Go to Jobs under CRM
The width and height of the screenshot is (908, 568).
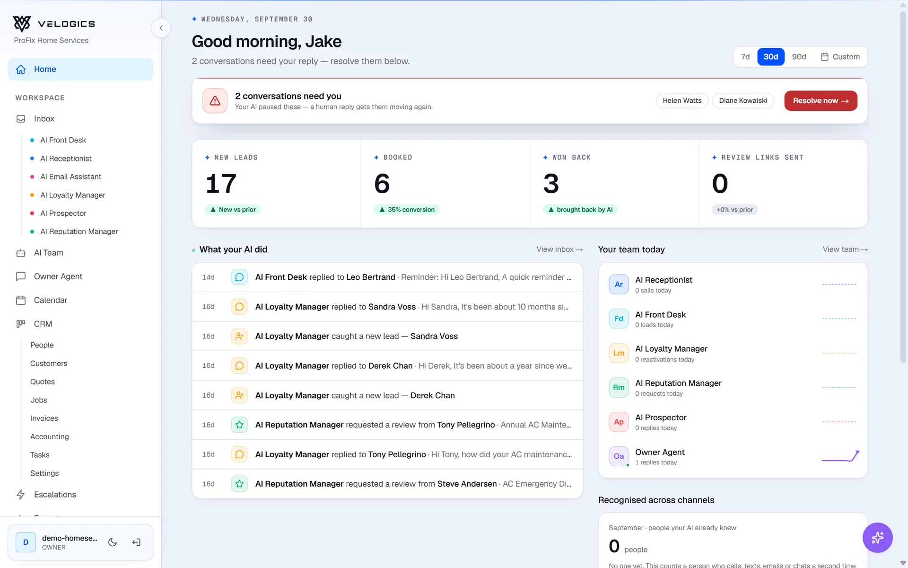(x=38, y=400)
